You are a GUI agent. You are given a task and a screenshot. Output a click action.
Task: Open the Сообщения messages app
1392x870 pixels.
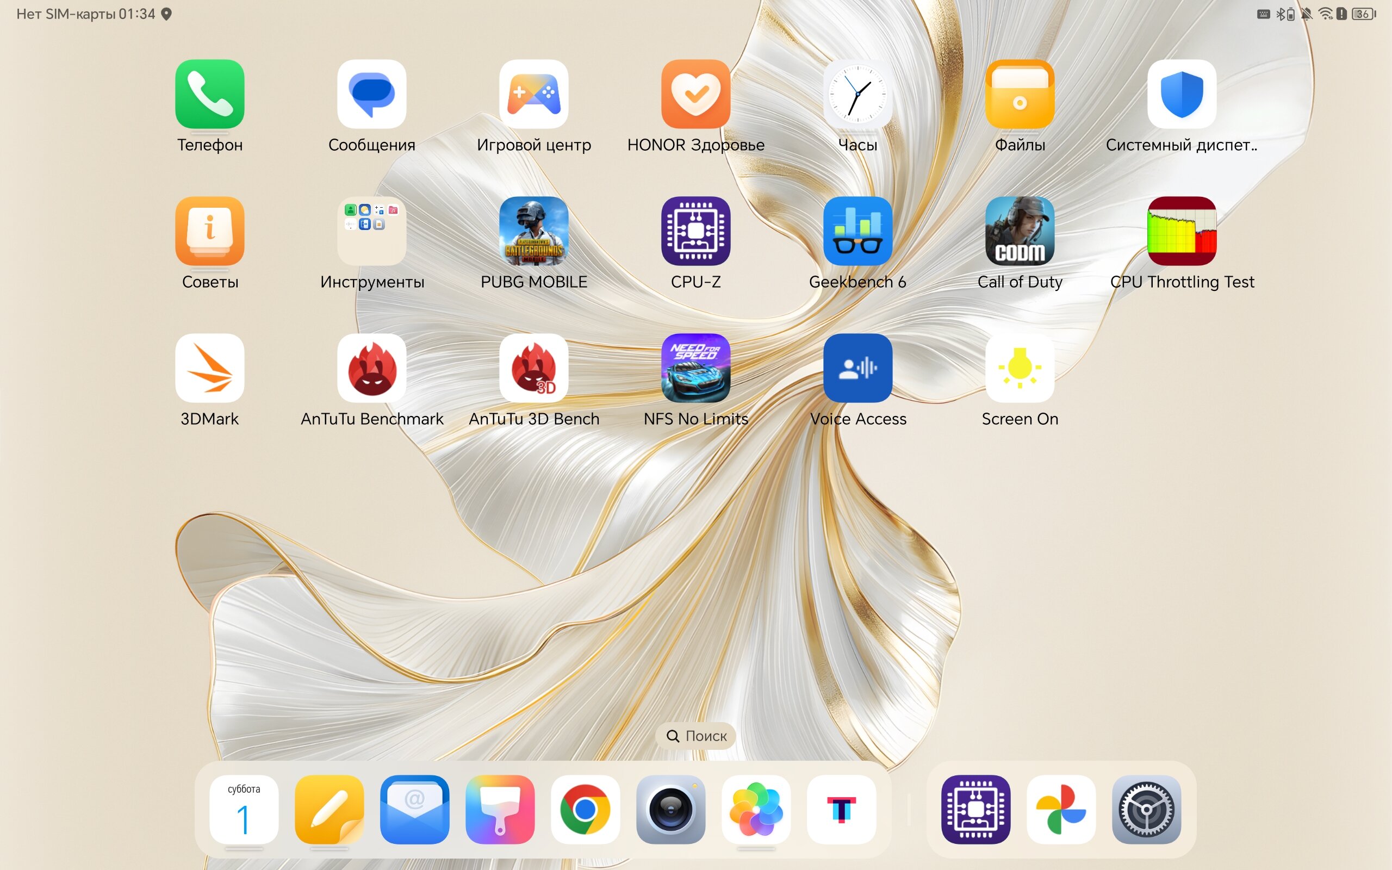click(371, 94)
